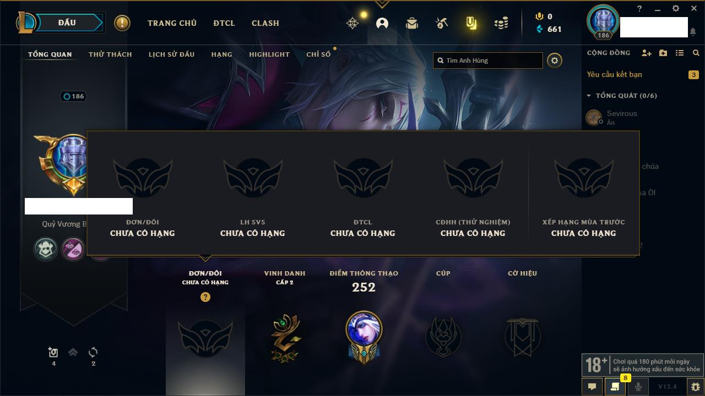Click the notification bell icon
705x396 pixels.
693,32
